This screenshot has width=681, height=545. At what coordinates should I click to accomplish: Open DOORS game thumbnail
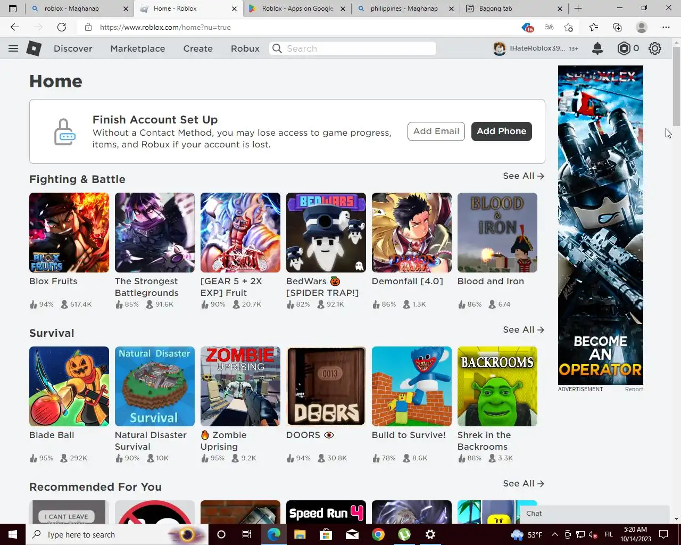pyautogui.click(x=326, y=386)
